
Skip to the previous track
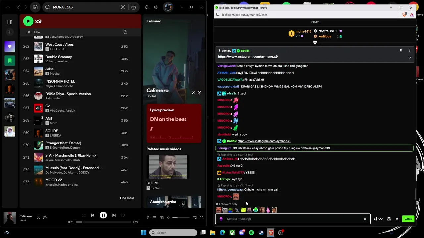93,215
